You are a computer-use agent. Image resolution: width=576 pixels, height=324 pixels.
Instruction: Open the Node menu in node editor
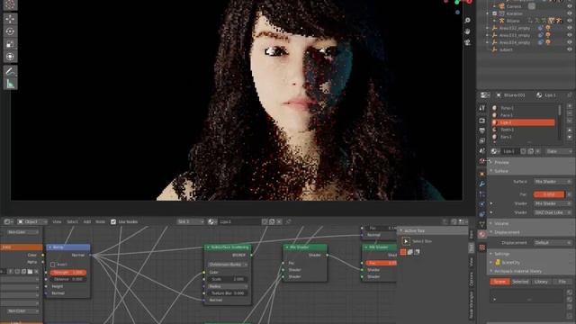coord(100,222)
